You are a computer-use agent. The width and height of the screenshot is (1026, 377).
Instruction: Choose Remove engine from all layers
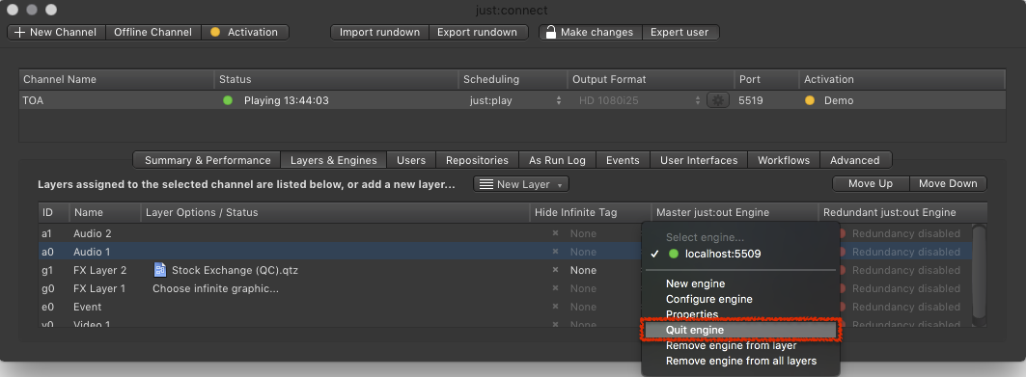pos(740,361)
